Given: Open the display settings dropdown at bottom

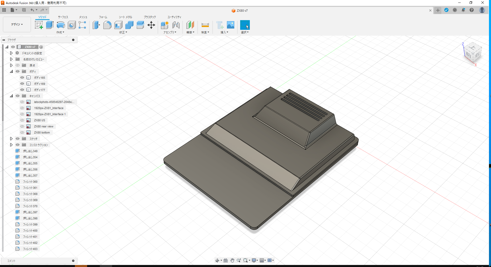Looking at the screenshot, I should pyautogui.click(x=255, y=260).
